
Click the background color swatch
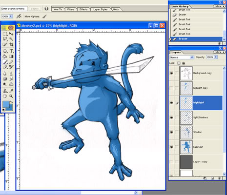pyautogui.click(x=11, y=108)
